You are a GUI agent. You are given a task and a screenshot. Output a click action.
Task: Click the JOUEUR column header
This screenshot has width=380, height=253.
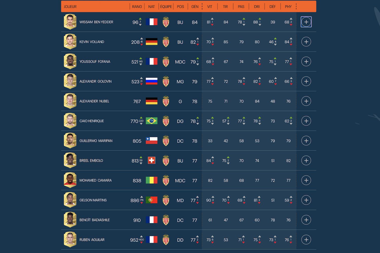(70, 7)
